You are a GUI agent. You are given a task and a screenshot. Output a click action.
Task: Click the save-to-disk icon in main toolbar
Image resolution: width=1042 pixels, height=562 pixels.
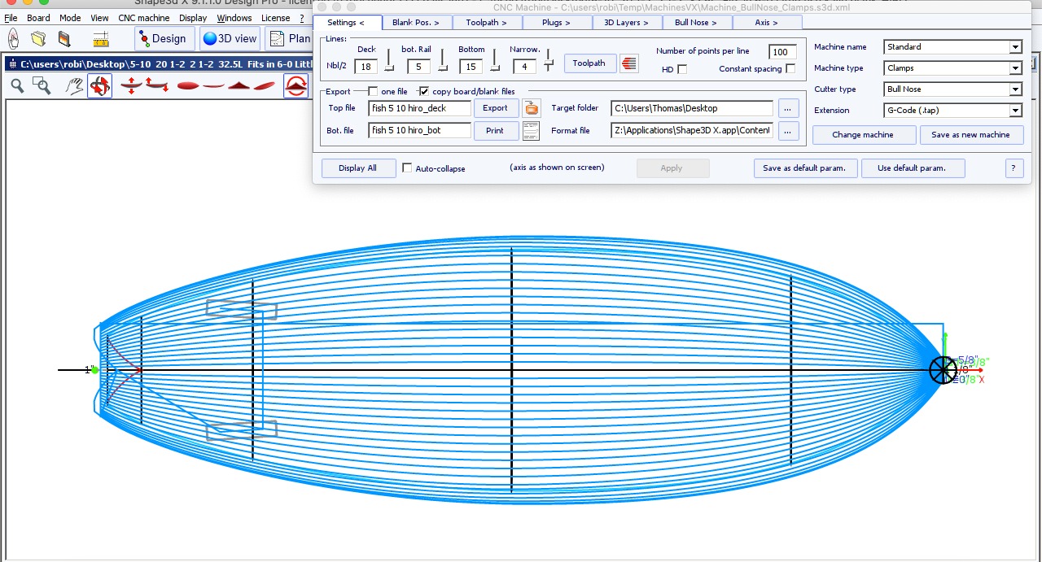coord(64,38)
